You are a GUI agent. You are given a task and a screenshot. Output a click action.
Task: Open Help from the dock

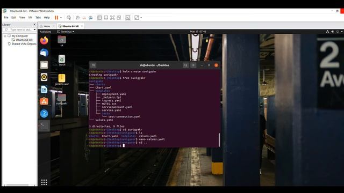click(x=44, y=114)
